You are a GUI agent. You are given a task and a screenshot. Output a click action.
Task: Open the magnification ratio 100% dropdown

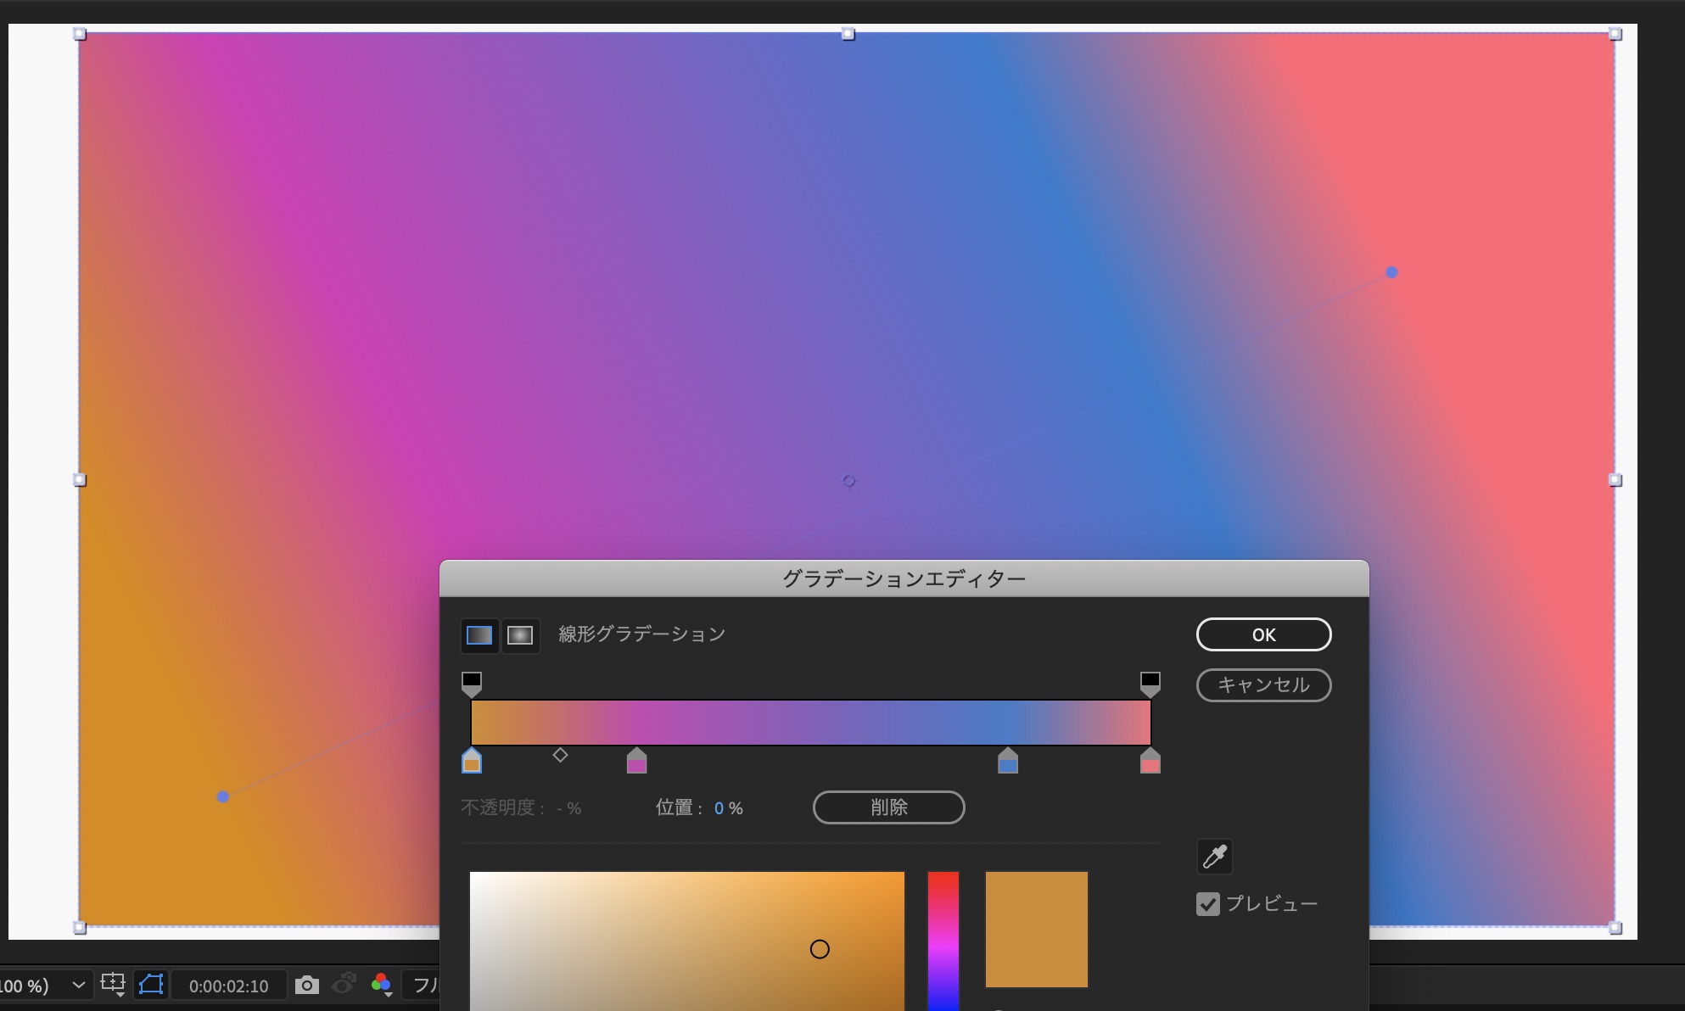click(x=78, y=986)
